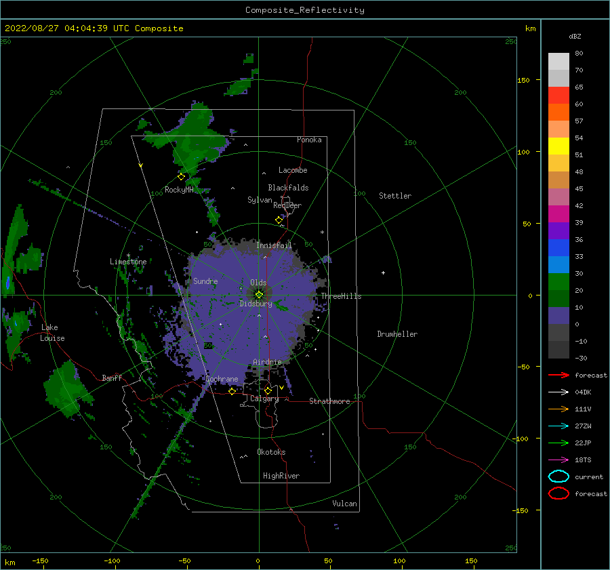Click the yellow diamond marker above RockyMH
This screenshot has height=570, width=610.
(x=181, y=177)
